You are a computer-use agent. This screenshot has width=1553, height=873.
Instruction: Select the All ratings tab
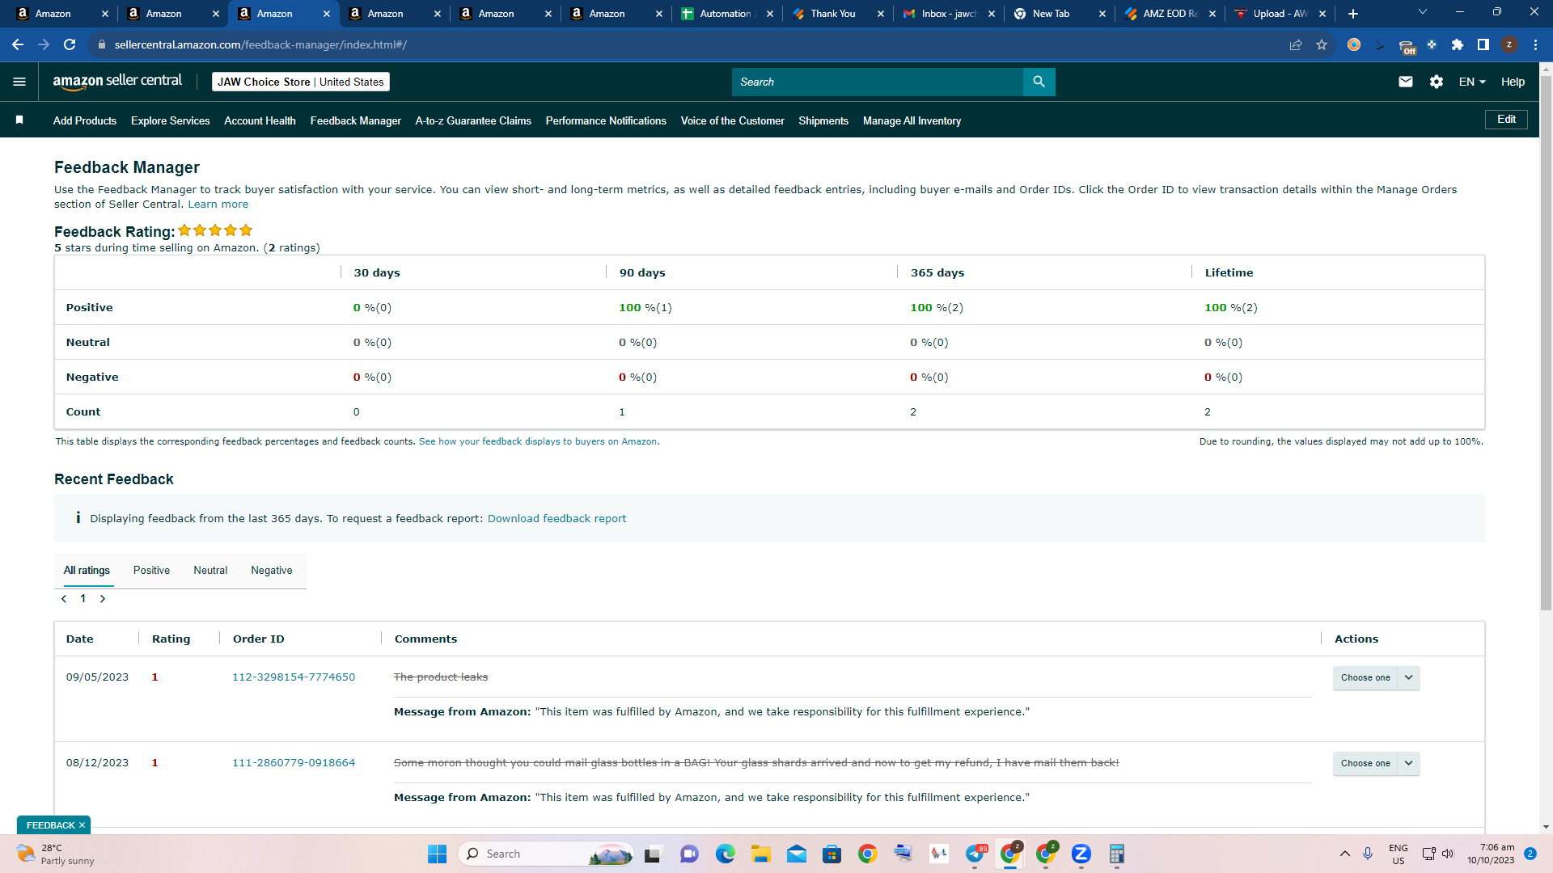pyautogui.click(x=87, y=570)
